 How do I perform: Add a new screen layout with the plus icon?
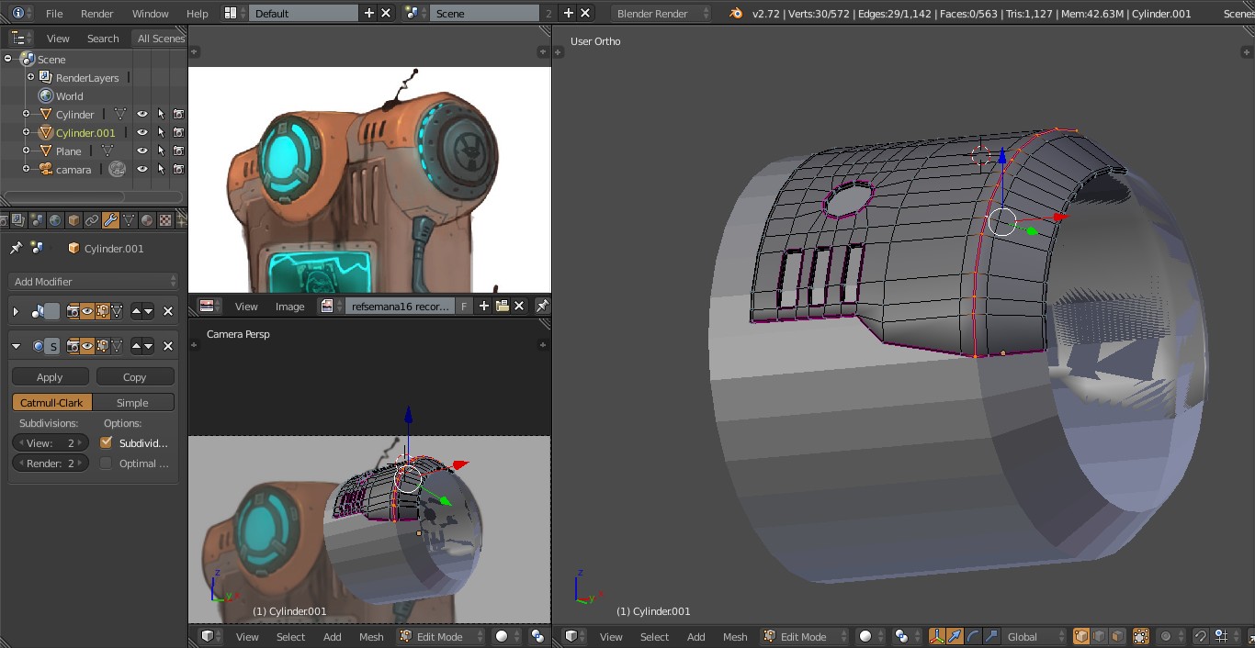pos(369,13)
